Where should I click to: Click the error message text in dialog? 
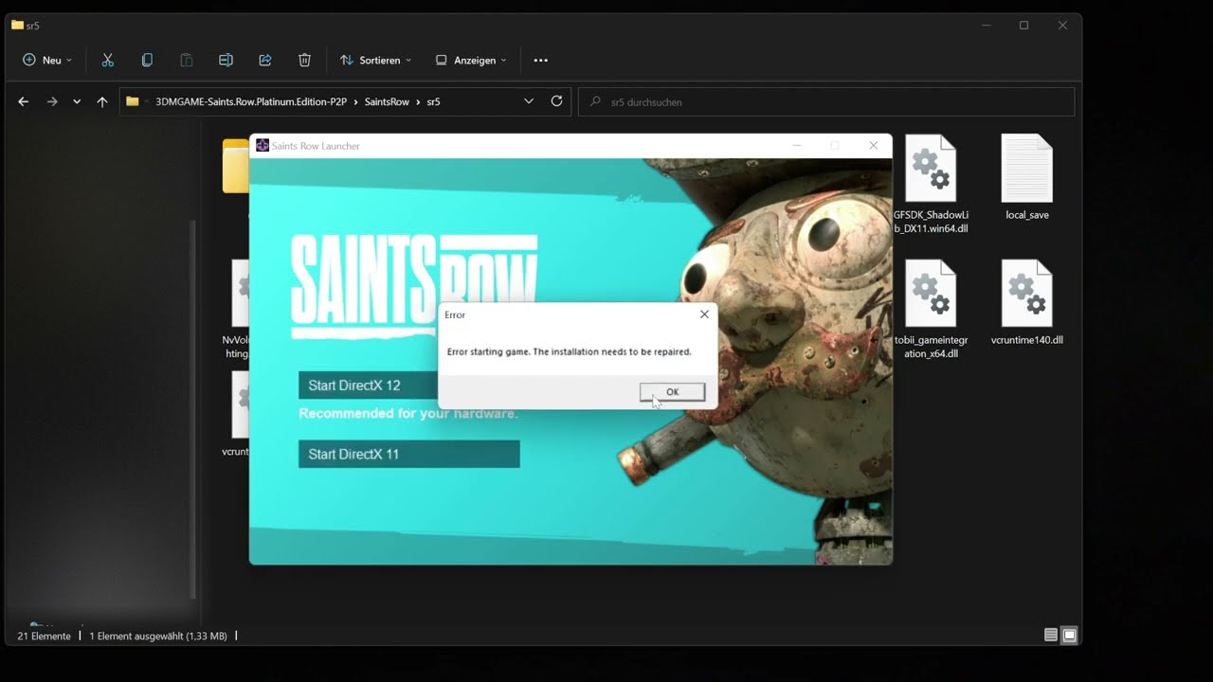point(569,351)
